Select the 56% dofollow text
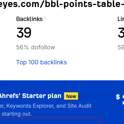 coord(36,47)
